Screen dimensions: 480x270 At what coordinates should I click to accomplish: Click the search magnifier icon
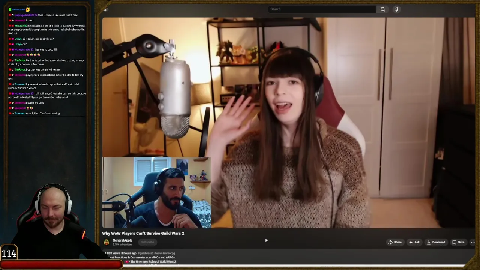coord(382,9)
